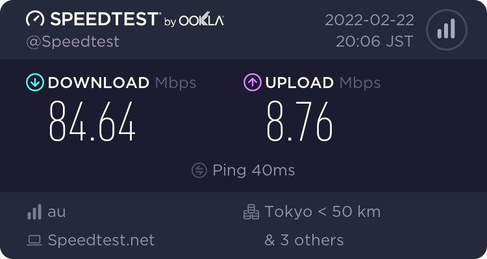This screenshot has height=259, width=487.
Task: Click the server icon beside Tokyo
Action: (x=251, y=212)
